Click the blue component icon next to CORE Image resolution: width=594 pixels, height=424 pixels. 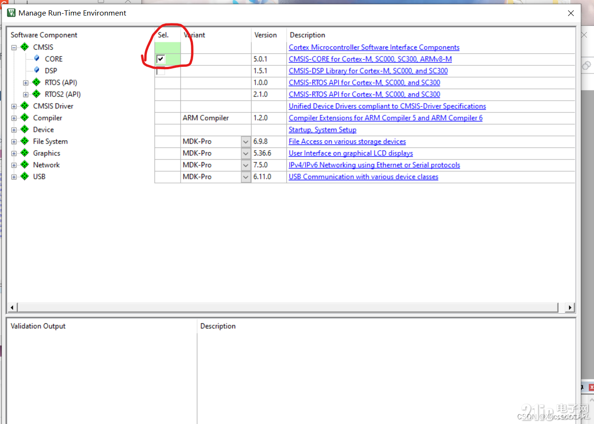click(x=37, y=58)
